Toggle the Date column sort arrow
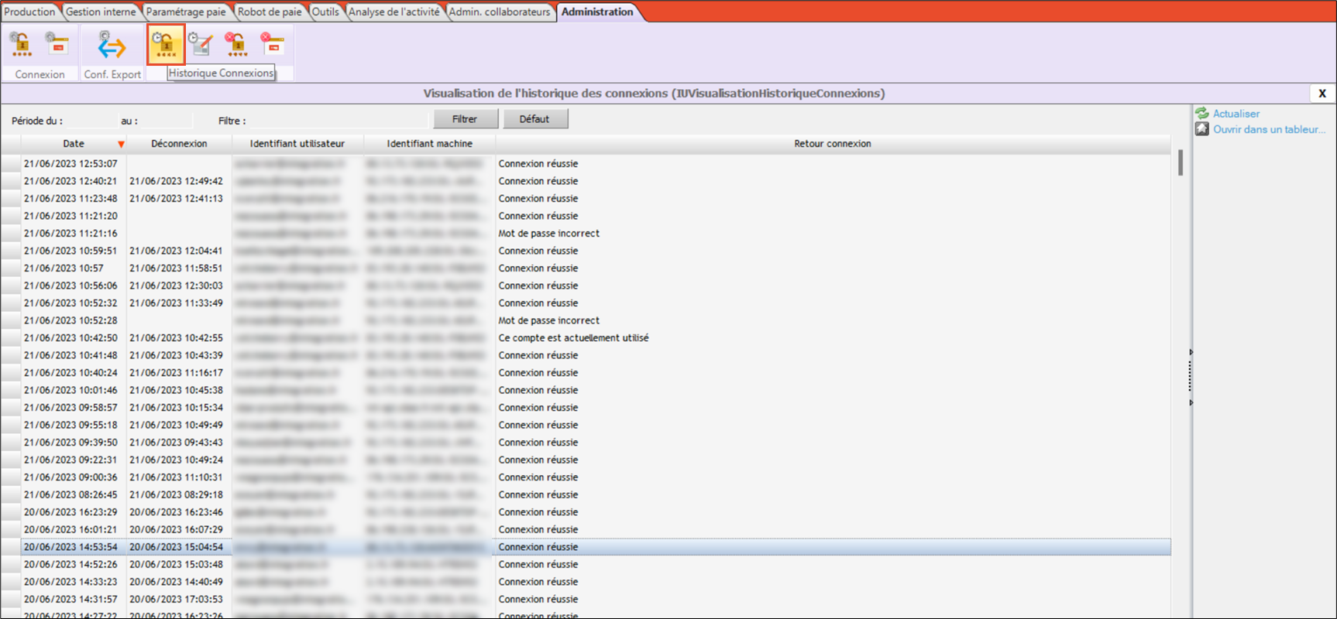 pyautogui.click(x=121, y=145)
